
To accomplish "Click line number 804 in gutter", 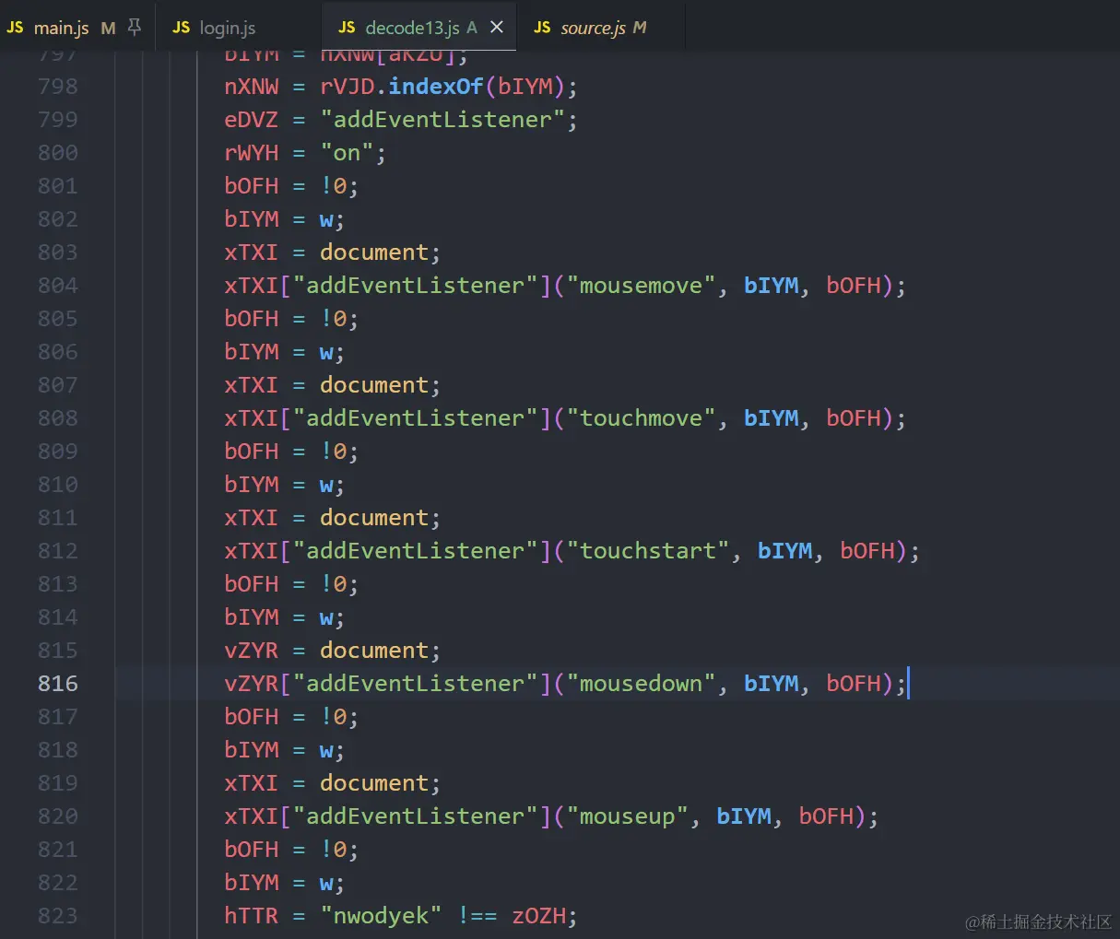I will tap(58, 286).
